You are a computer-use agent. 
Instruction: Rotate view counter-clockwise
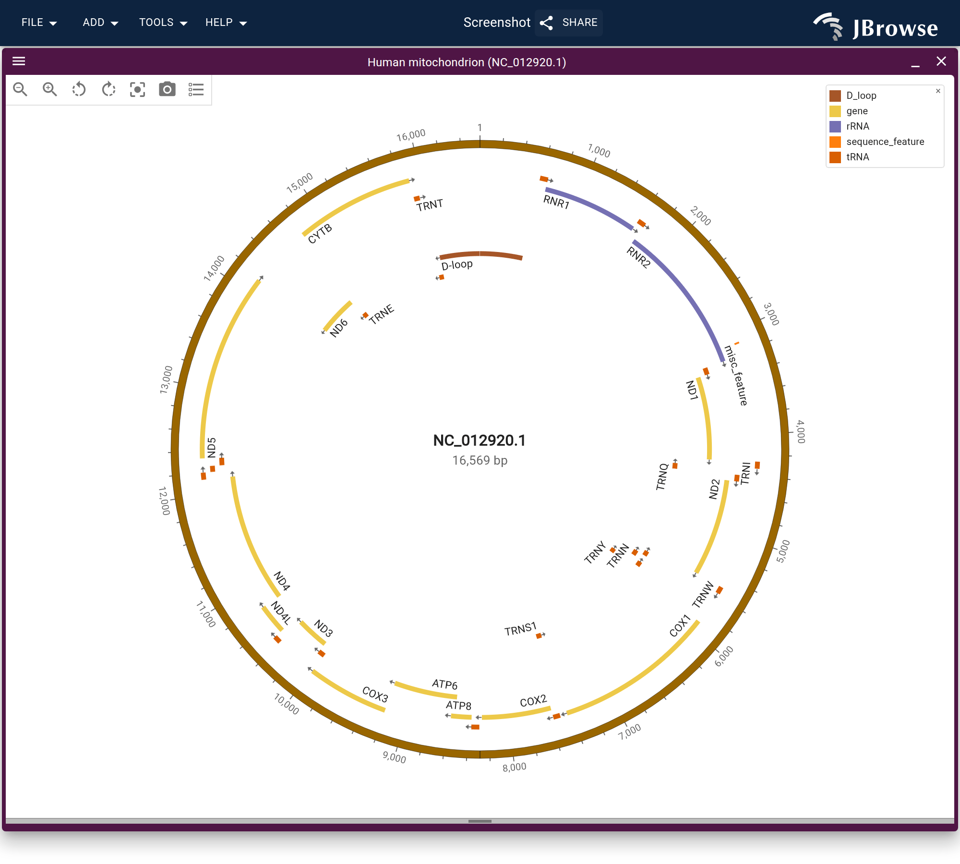(79, 89)
